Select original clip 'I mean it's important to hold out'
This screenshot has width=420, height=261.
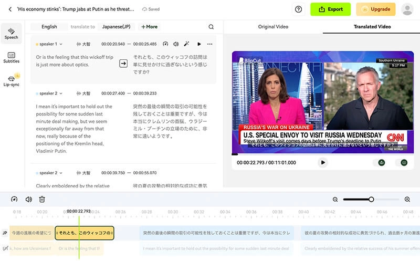[x=216, y=249]
